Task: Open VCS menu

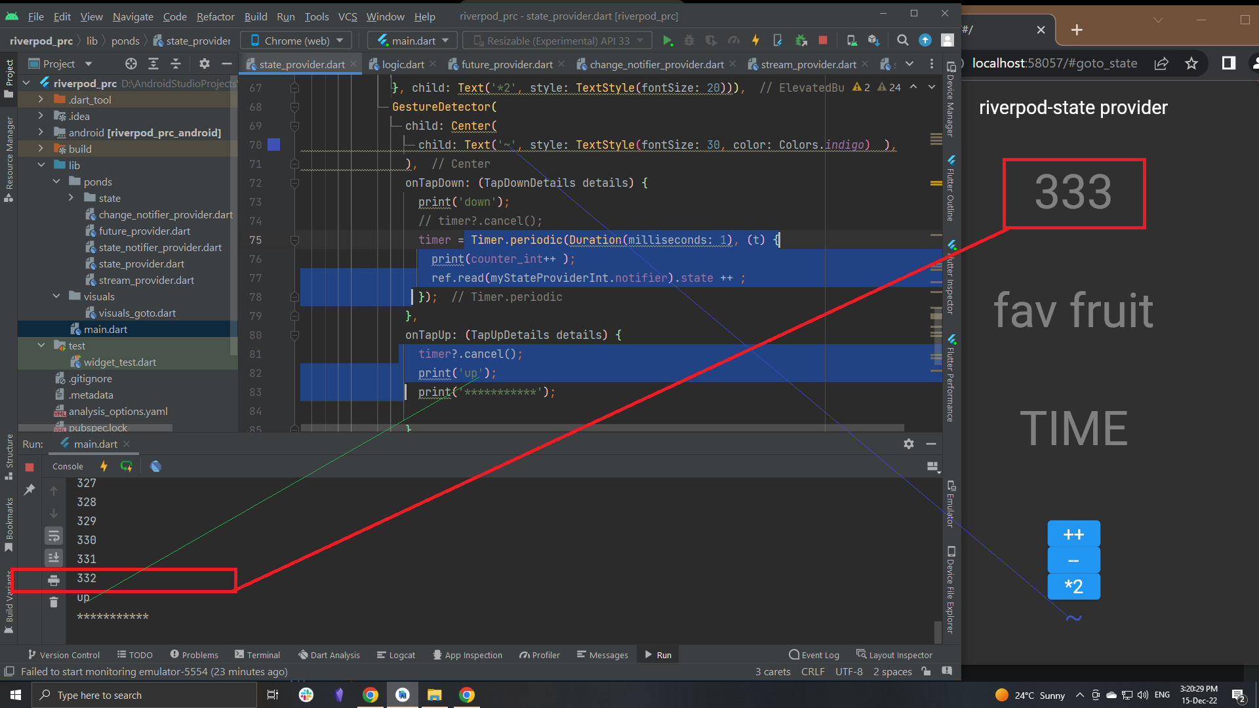Action: (x=348, y=16)
